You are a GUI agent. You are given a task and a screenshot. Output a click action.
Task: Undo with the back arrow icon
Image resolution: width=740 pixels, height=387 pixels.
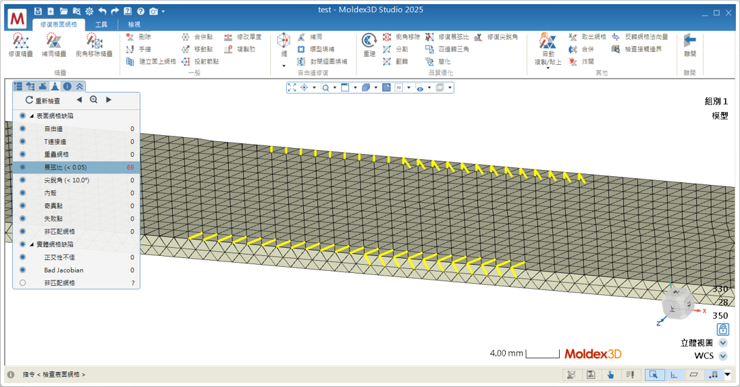click(102, 11)
